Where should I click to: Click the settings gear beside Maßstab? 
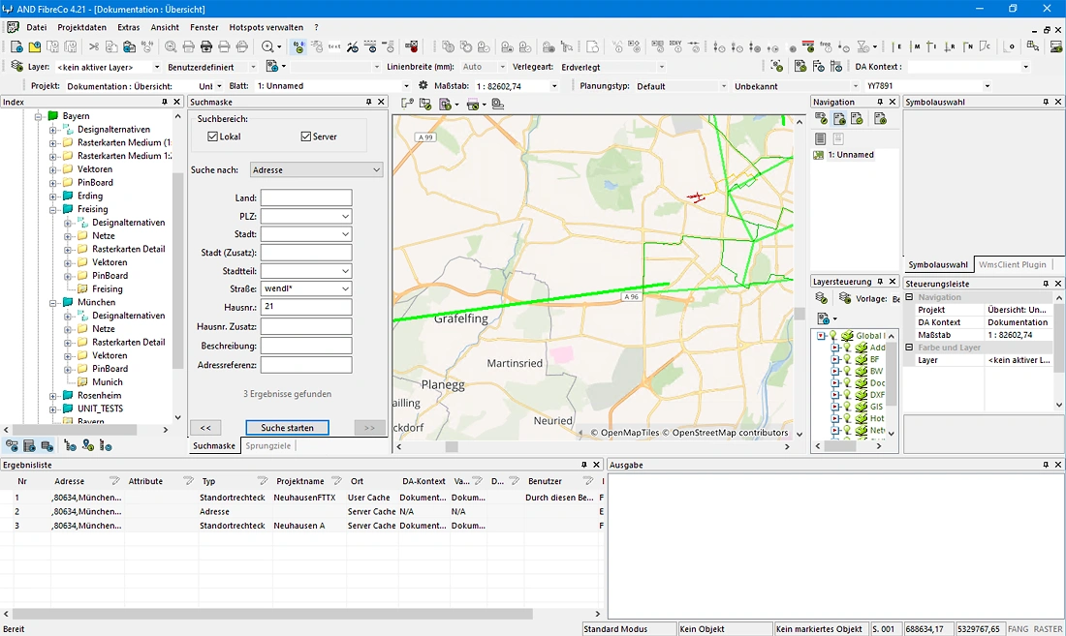click(423, 85)
